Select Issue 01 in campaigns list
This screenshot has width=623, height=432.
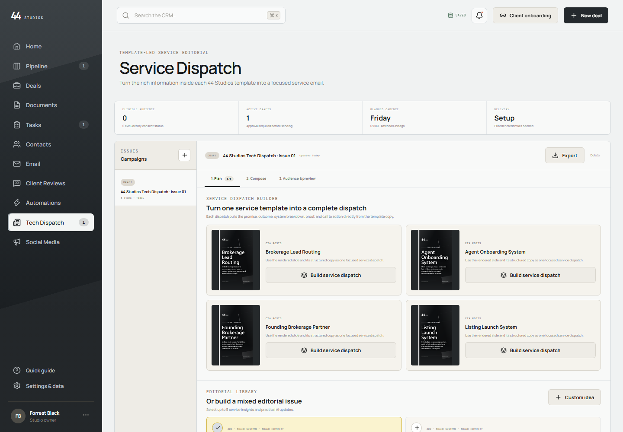tap(155, 188)
